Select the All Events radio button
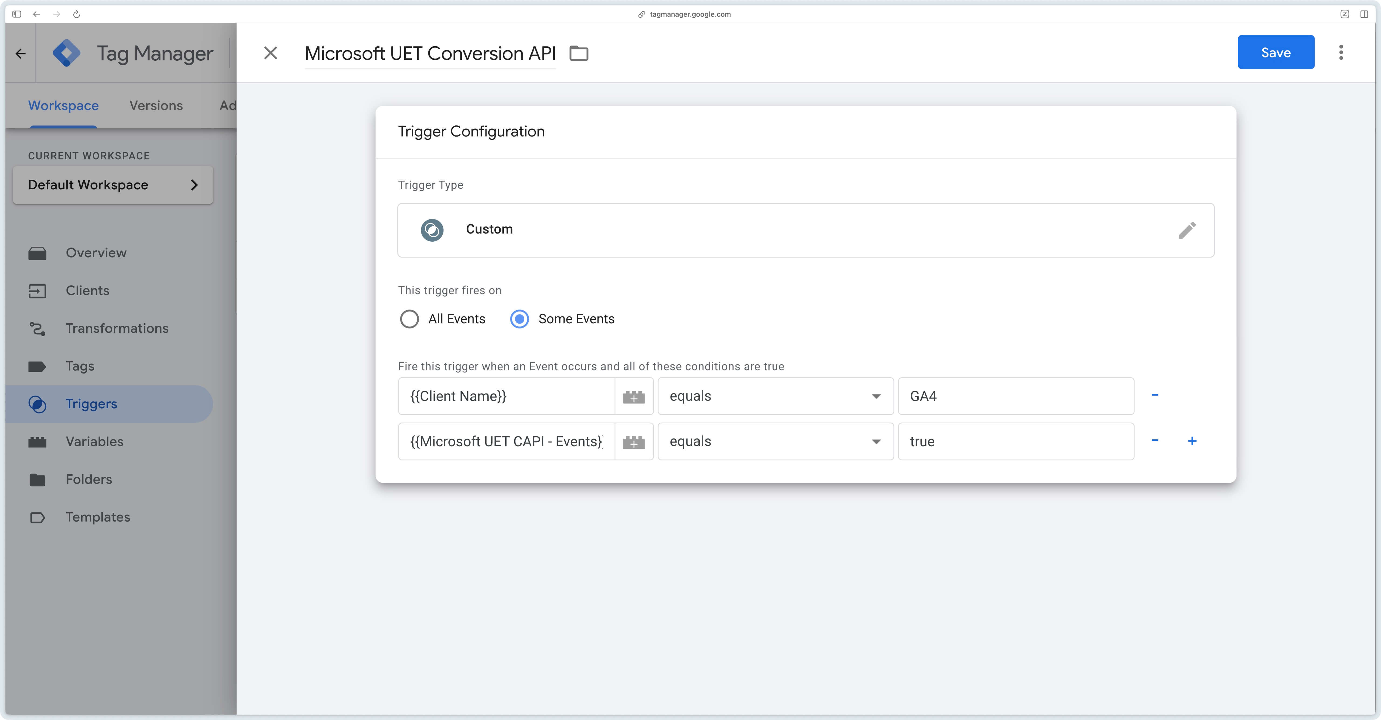This screenshot has height=720, width=1381. coord(410,318)
